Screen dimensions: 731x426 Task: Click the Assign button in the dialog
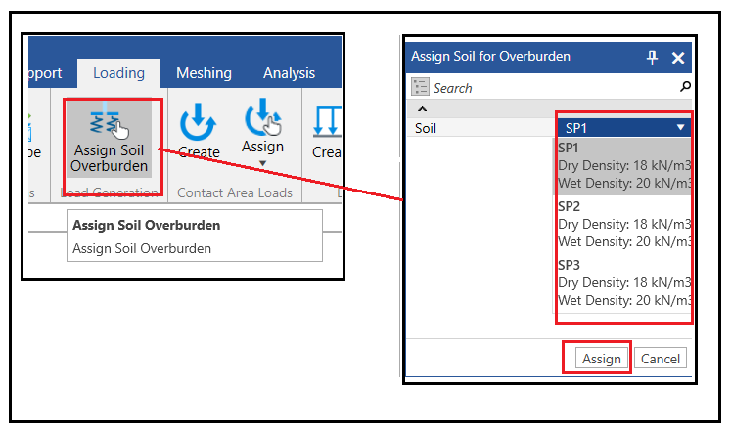pos(602,359)
